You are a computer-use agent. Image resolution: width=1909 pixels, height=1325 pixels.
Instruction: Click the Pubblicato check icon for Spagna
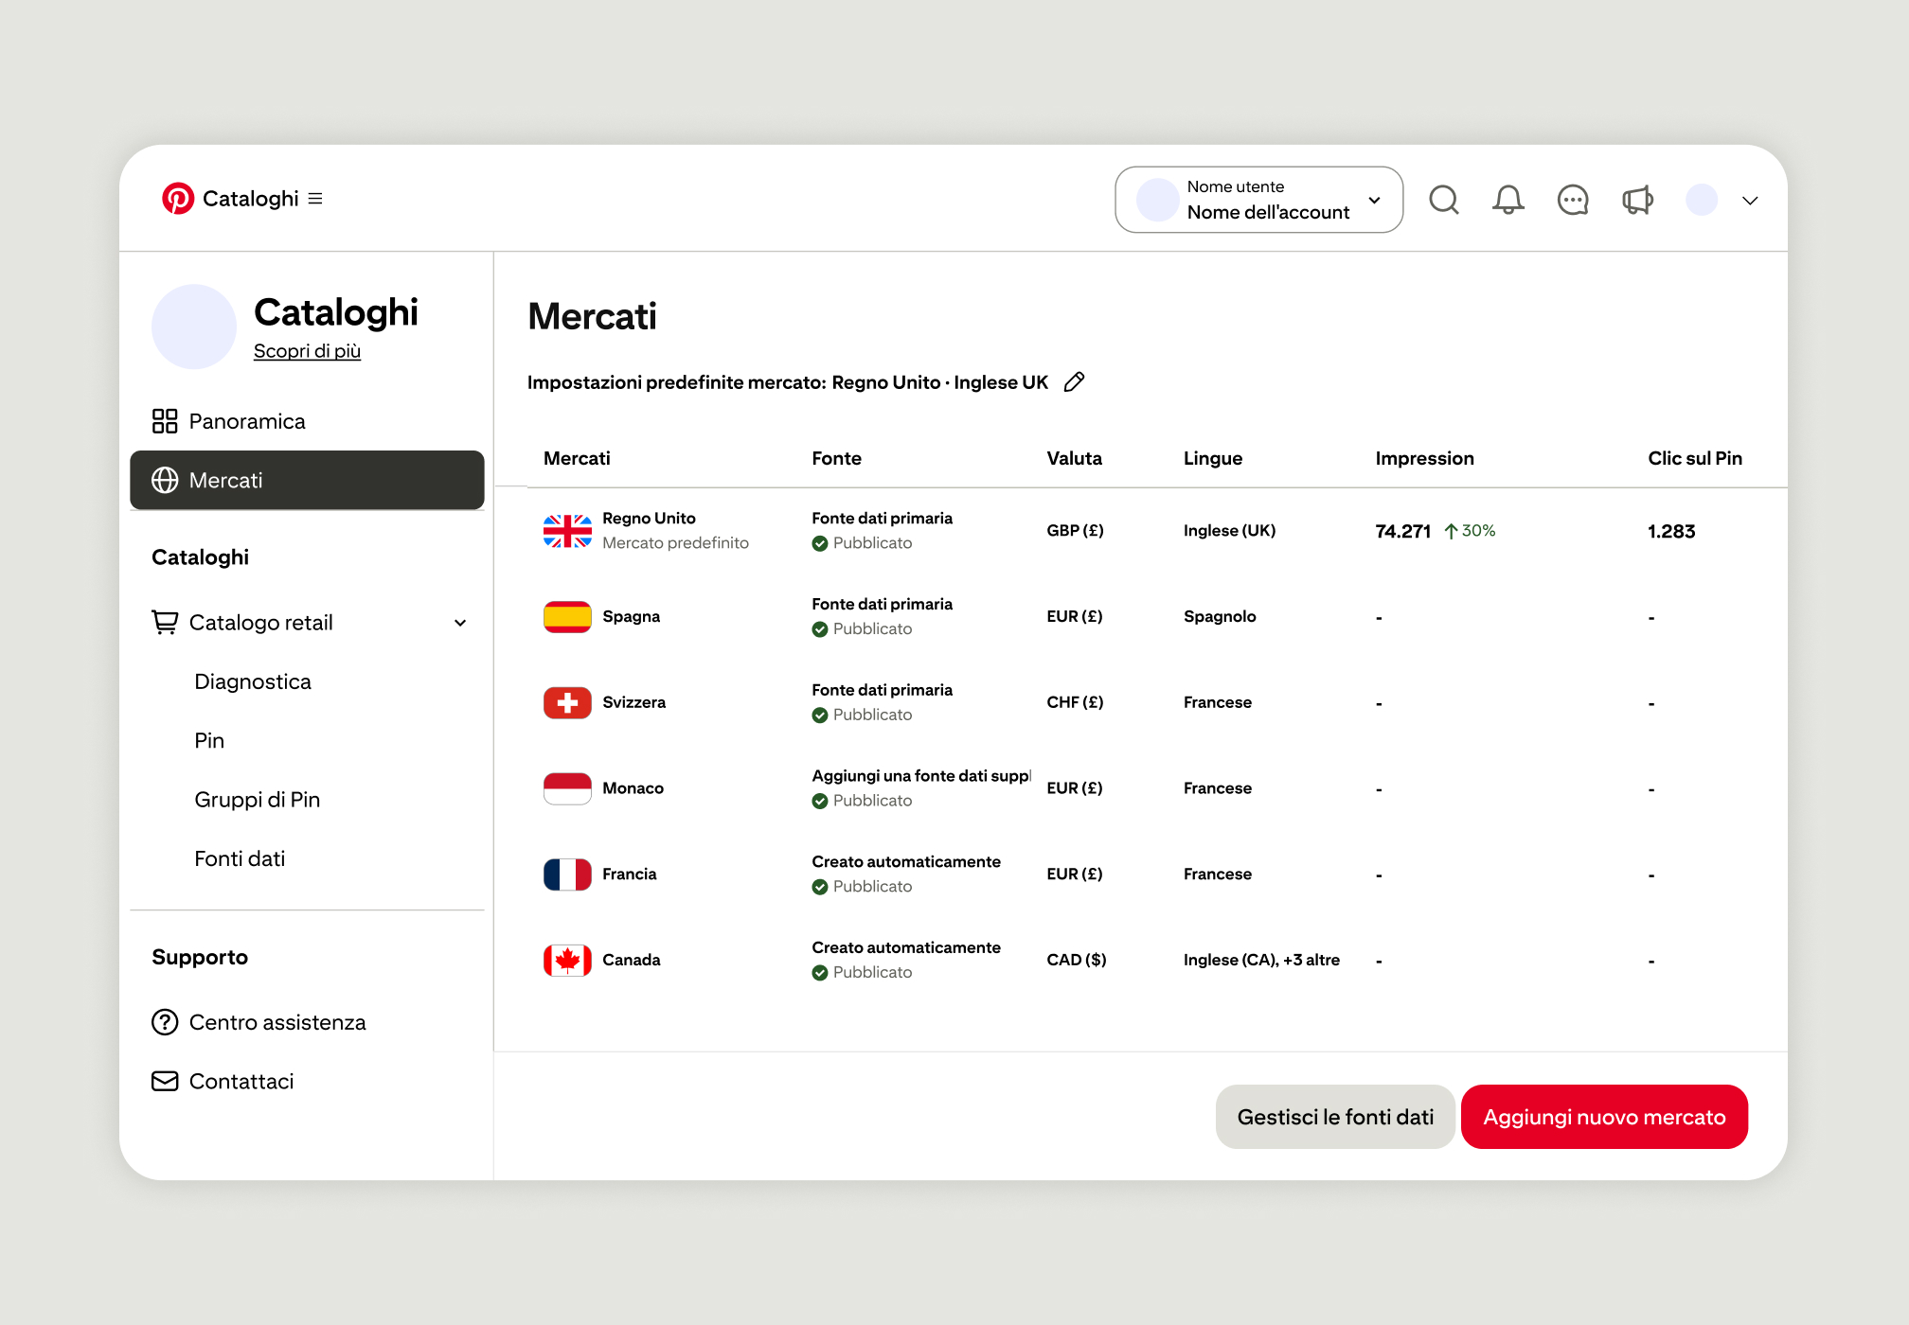(820, 629)
